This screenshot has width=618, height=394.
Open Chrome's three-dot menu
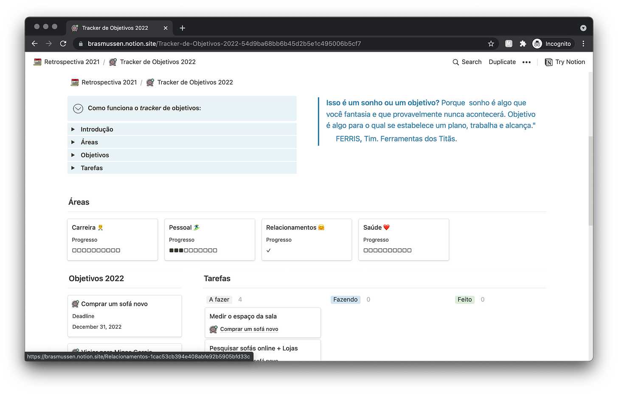coord(583,44)
